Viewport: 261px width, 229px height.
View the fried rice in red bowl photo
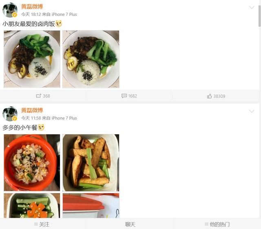point(32,163)
